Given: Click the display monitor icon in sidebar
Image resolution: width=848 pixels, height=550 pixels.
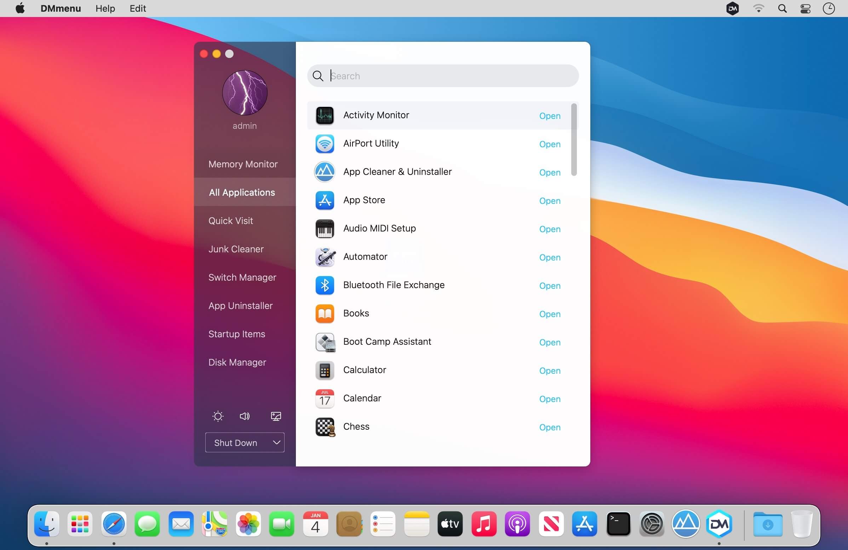Looking at the screenshot, I should pos(276,416).
